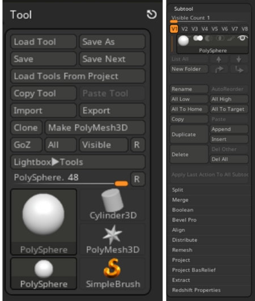Open Lightbox Tools
Screen dimensions: 255x301
click(x=78, y=162)
